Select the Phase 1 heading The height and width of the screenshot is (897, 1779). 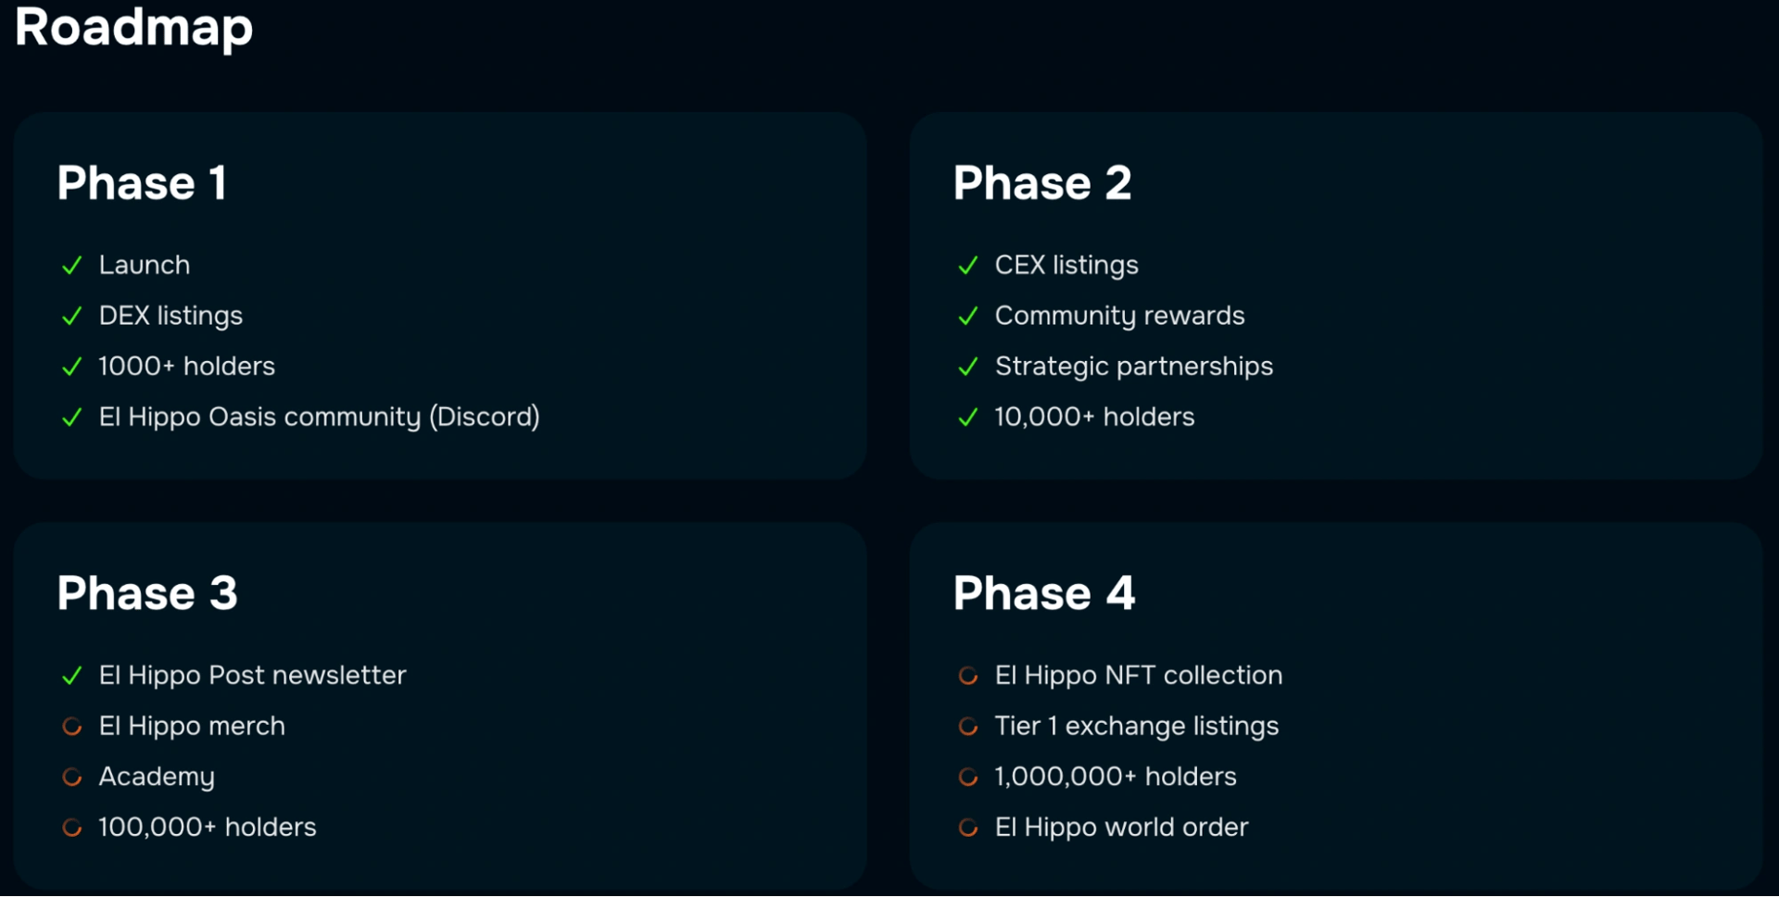point(142,182)
